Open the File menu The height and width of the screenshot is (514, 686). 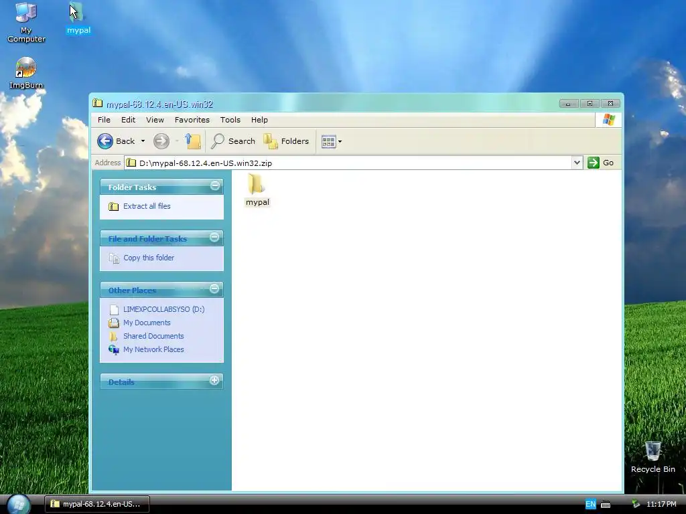point(104,120)
